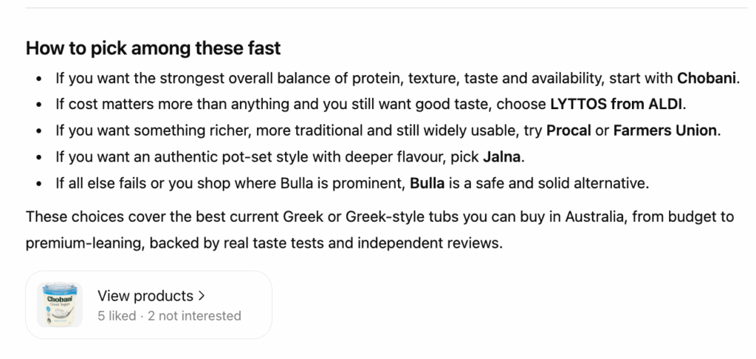Click the "5 liked · 2 not interested" text
Image resolution: width=756 pixels, height=359 pixels.
(x=169, y=316)
